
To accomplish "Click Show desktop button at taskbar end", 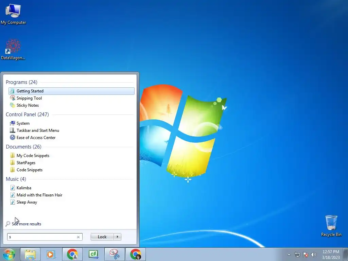I will (346, 254).
